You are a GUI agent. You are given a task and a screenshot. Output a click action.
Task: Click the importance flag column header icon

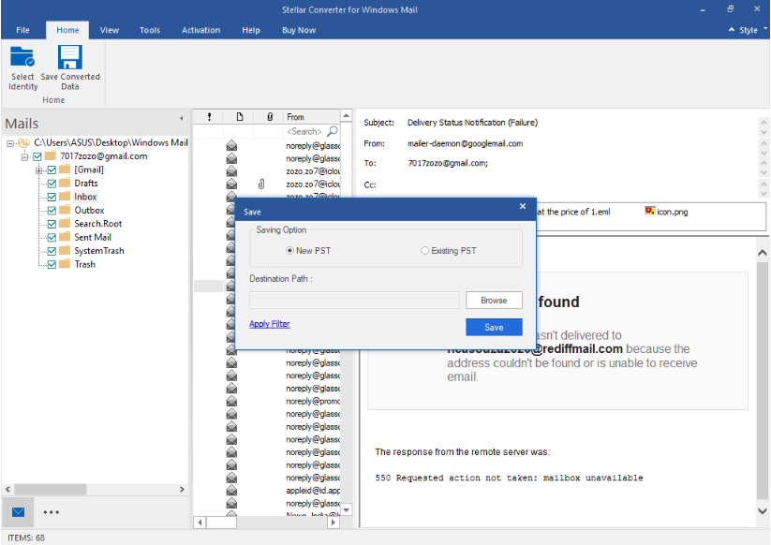pos(210,116)
